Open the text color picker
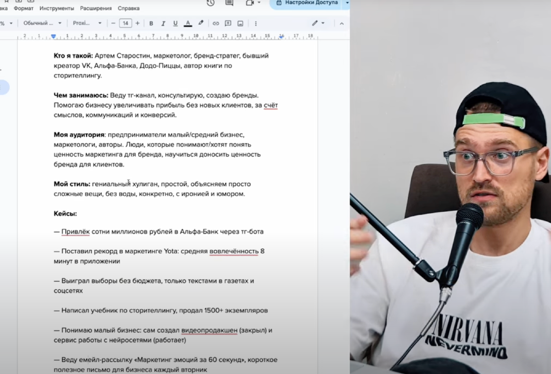The image size is (551, 374). point(188,23)
